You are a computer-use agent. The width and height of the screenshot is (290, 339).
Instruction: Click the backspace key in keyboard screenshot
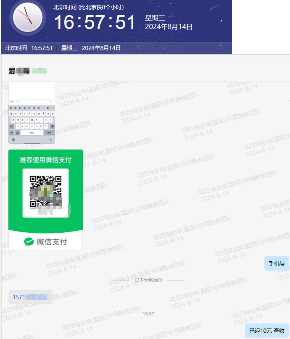point(52,126)
